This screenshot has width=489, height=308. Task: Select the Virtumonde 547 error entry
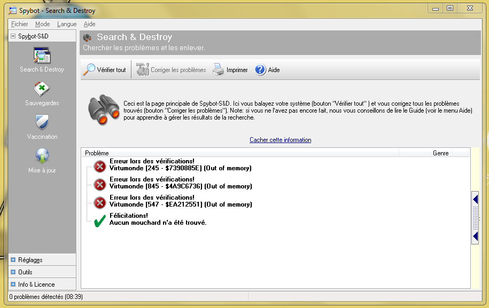[x=180, y=204]
